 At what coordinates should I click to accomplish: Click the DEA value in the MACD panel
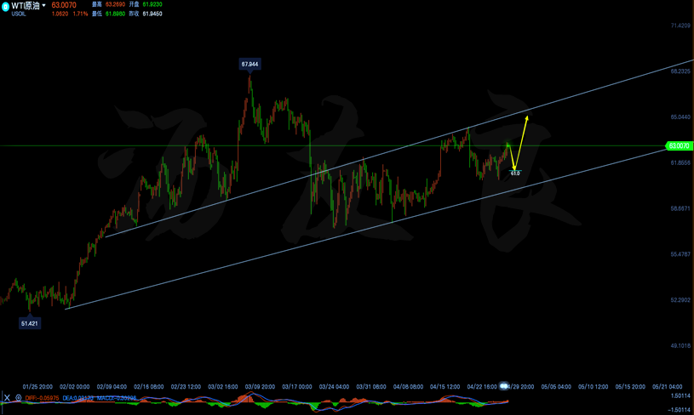[x=77, y=398]
